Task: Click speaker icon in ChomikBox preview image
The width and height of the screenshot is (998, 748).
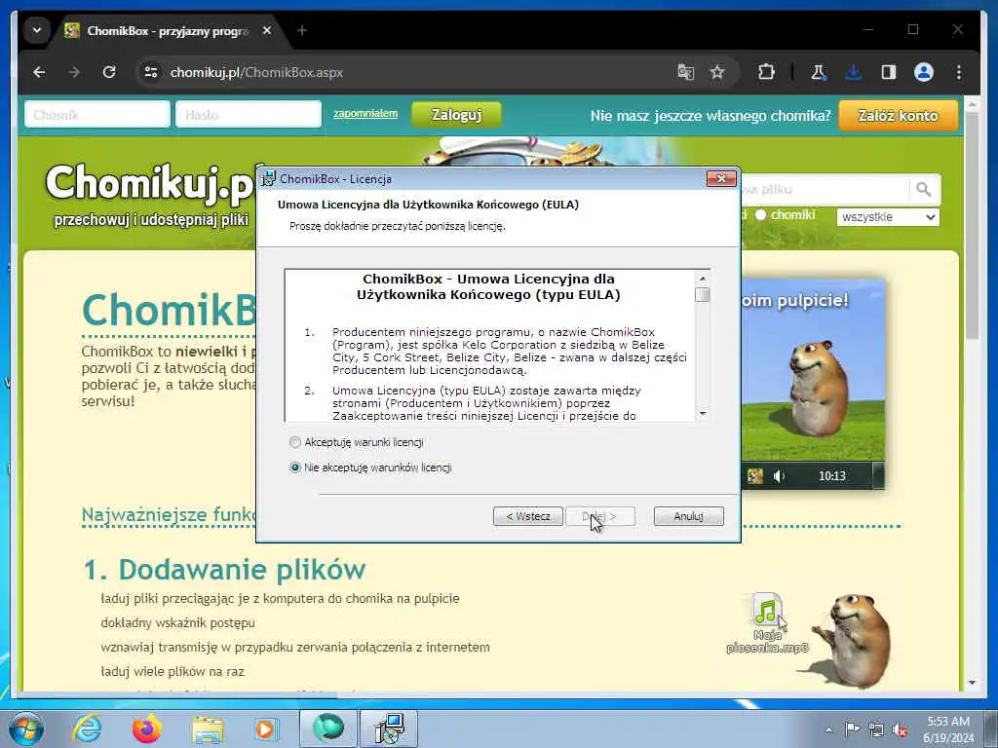Action: pyautogui.click(x=779, y=475)
